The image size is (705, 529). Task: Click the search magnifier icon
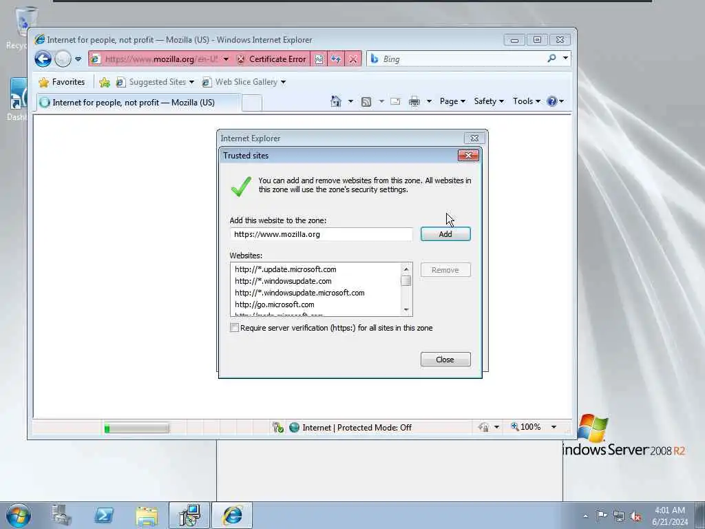tap(551, 58)
